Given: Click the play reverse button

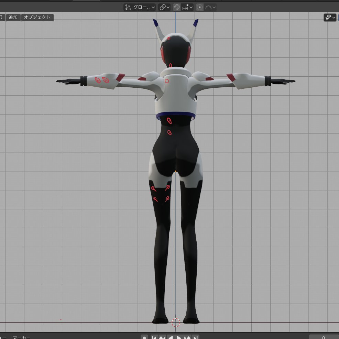Looking at the screenshot, I should point(171,337).
